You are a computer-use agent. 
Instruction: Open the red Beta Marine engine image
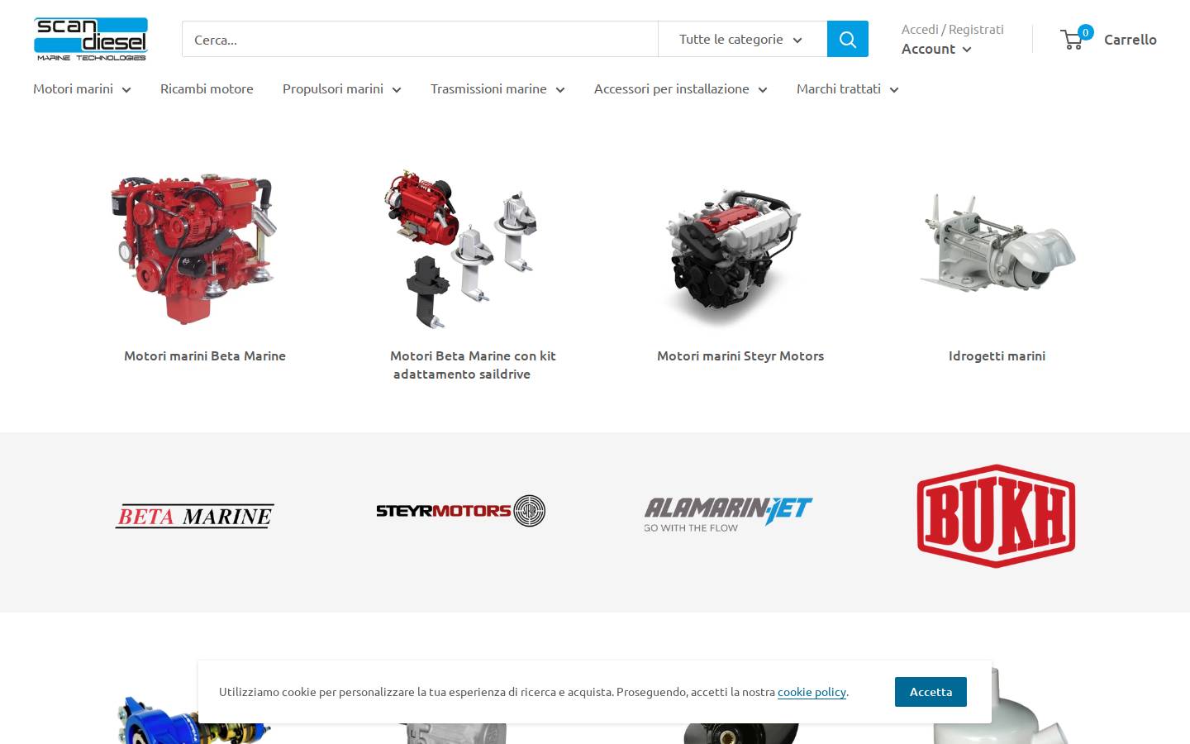point(193,249)
